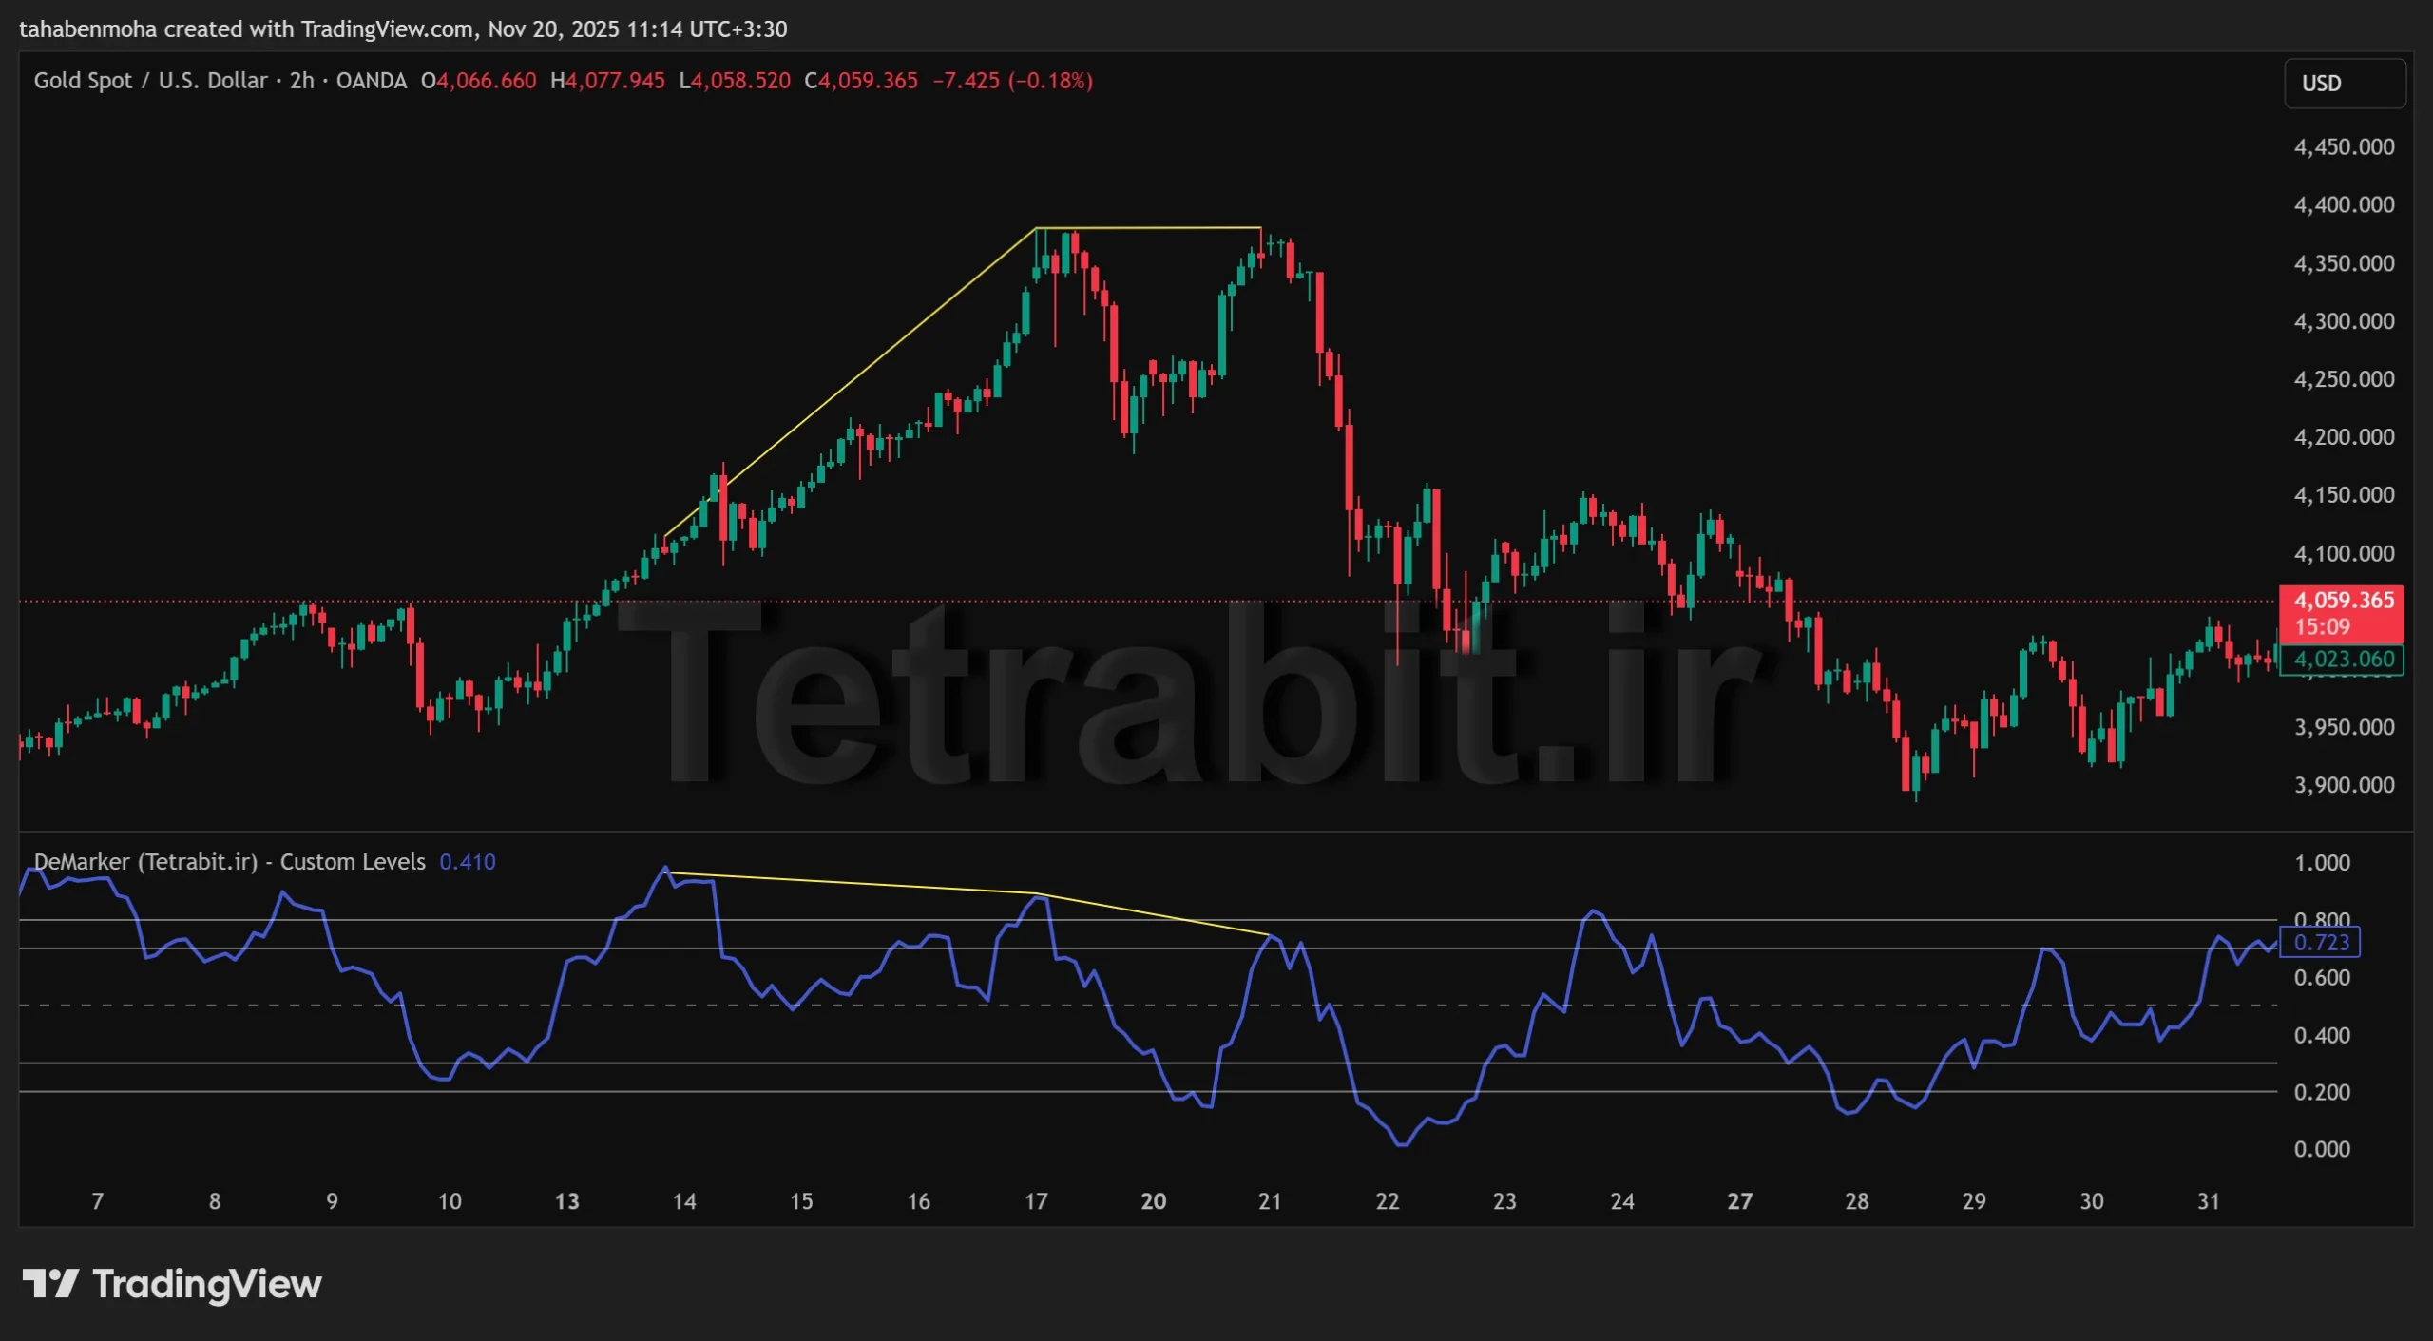Click date label 30 on the time axis
The height and width of the screenshot is (1341, 2433).
coord(2092,1201)
